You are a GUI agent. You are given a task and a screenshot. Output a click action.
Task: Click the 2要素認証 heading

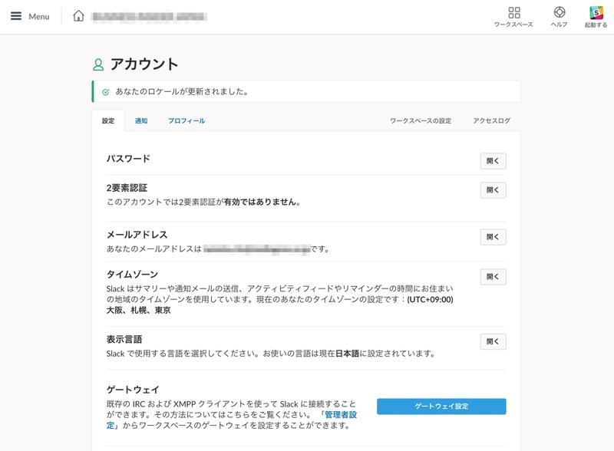[127, 188]
